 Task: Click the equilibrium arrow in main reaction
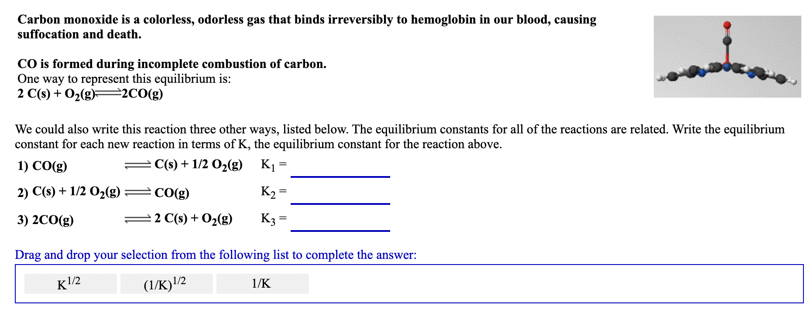[108, 93]
